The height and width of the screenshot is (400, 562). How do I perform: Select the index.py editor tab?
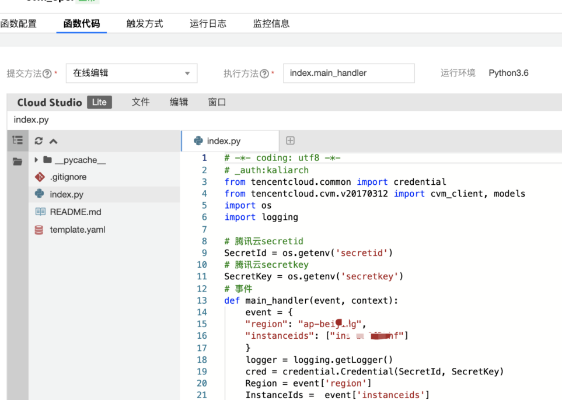(x=230, y=141)
